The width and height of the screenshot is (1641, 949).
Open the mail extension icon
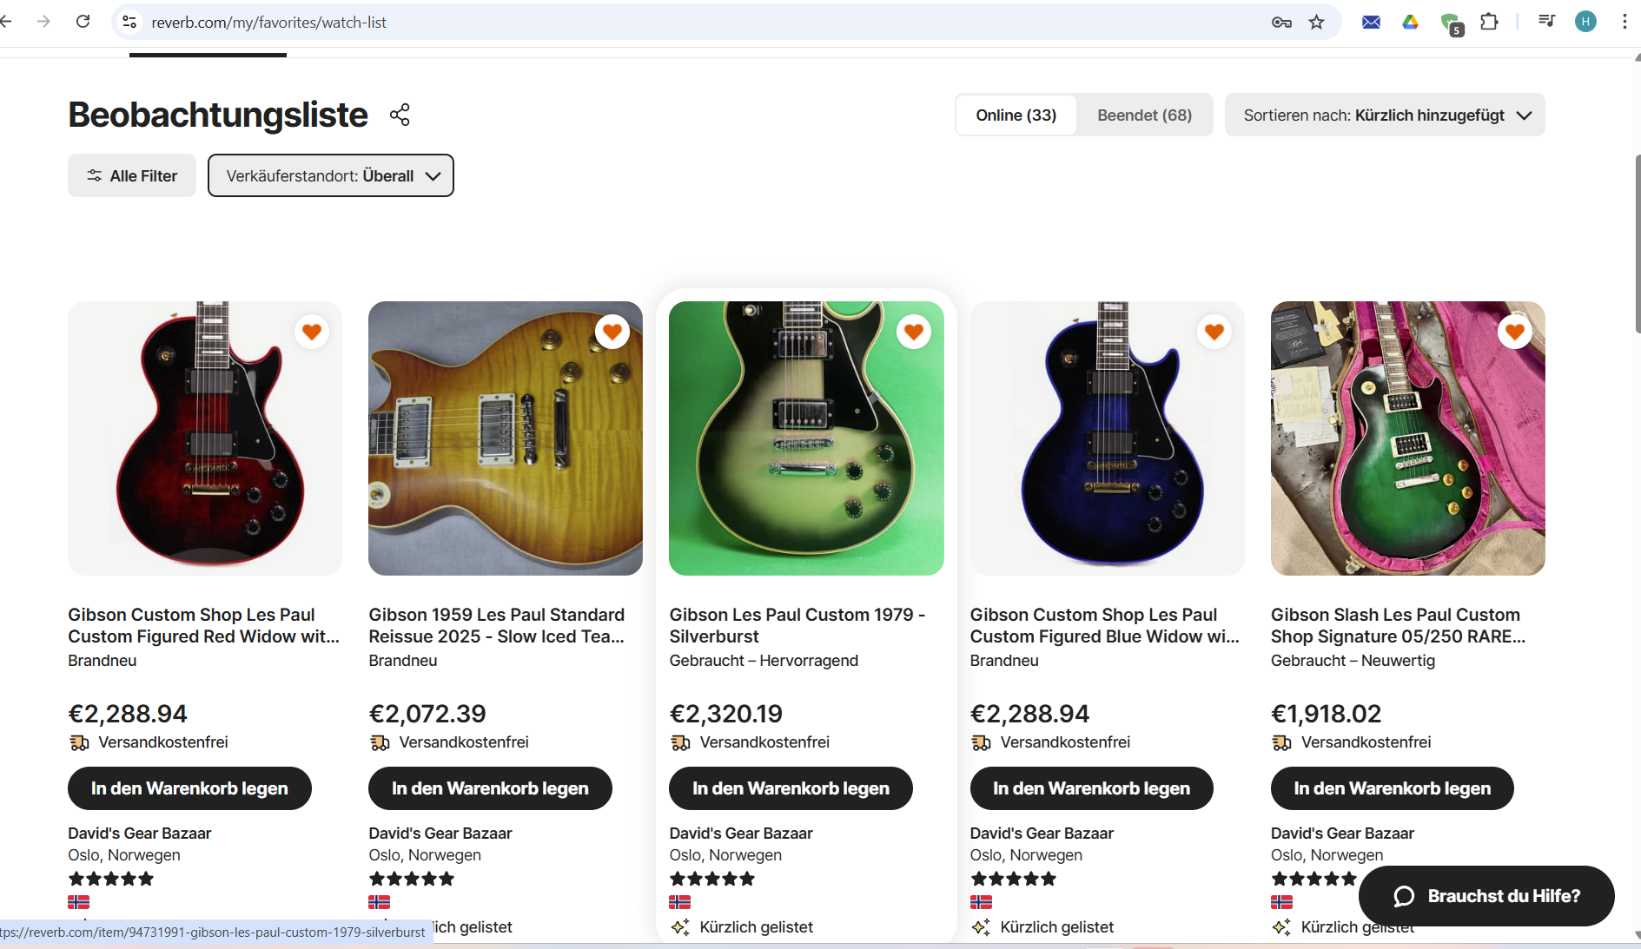click(x=1371, y=22)
